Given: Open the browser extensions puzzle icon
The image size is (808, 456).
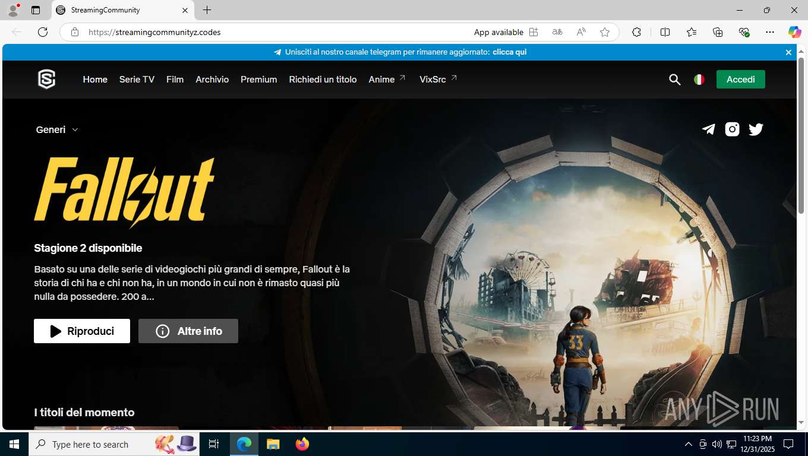Looking at the screenshot, I should tap(636, 32).
